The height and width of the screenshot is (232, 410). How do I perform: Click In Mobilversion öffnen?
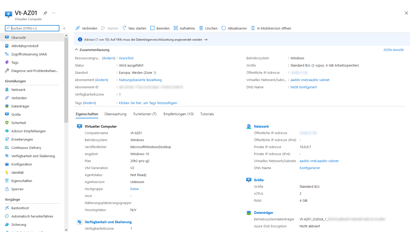(271, 28)
